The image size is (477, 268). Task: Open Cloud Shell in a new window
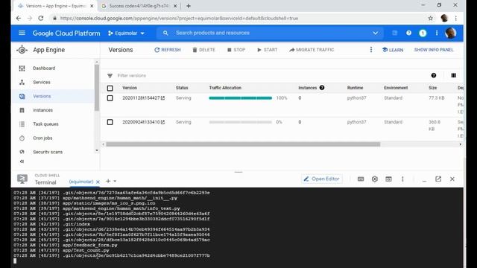click(x=438, y=179)
